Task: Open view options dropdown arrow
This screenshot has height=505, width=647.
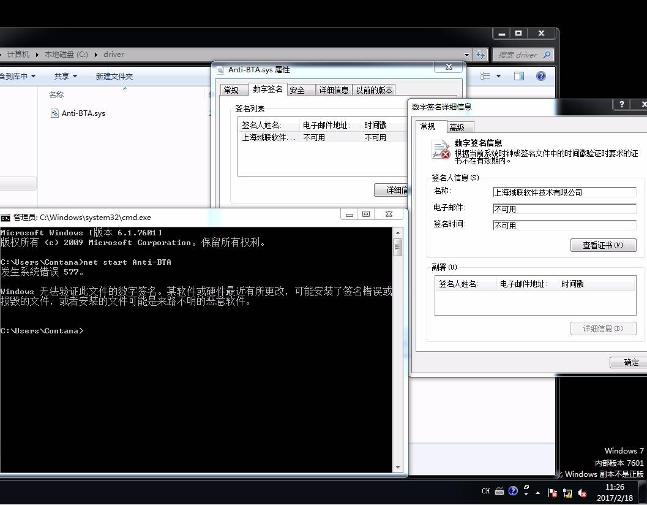Action: pyautogui.click(x=498, y=76)
